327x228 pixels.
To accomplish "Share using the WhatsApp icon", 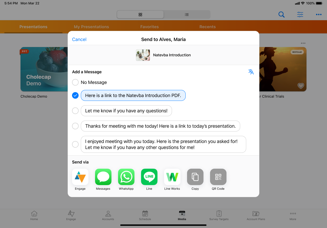I will (x=126, y=177).
